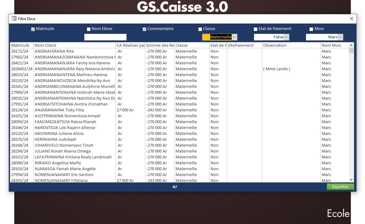The width and height of the screenshot is (365, 224).
Task: Check the Mois filter checkbox
Action: click(311, 29)
